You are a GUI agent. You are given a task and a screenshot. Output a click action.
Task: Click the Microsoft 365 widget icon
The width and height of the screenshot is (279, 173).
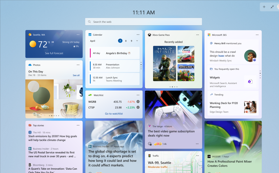tap(209, 35)
